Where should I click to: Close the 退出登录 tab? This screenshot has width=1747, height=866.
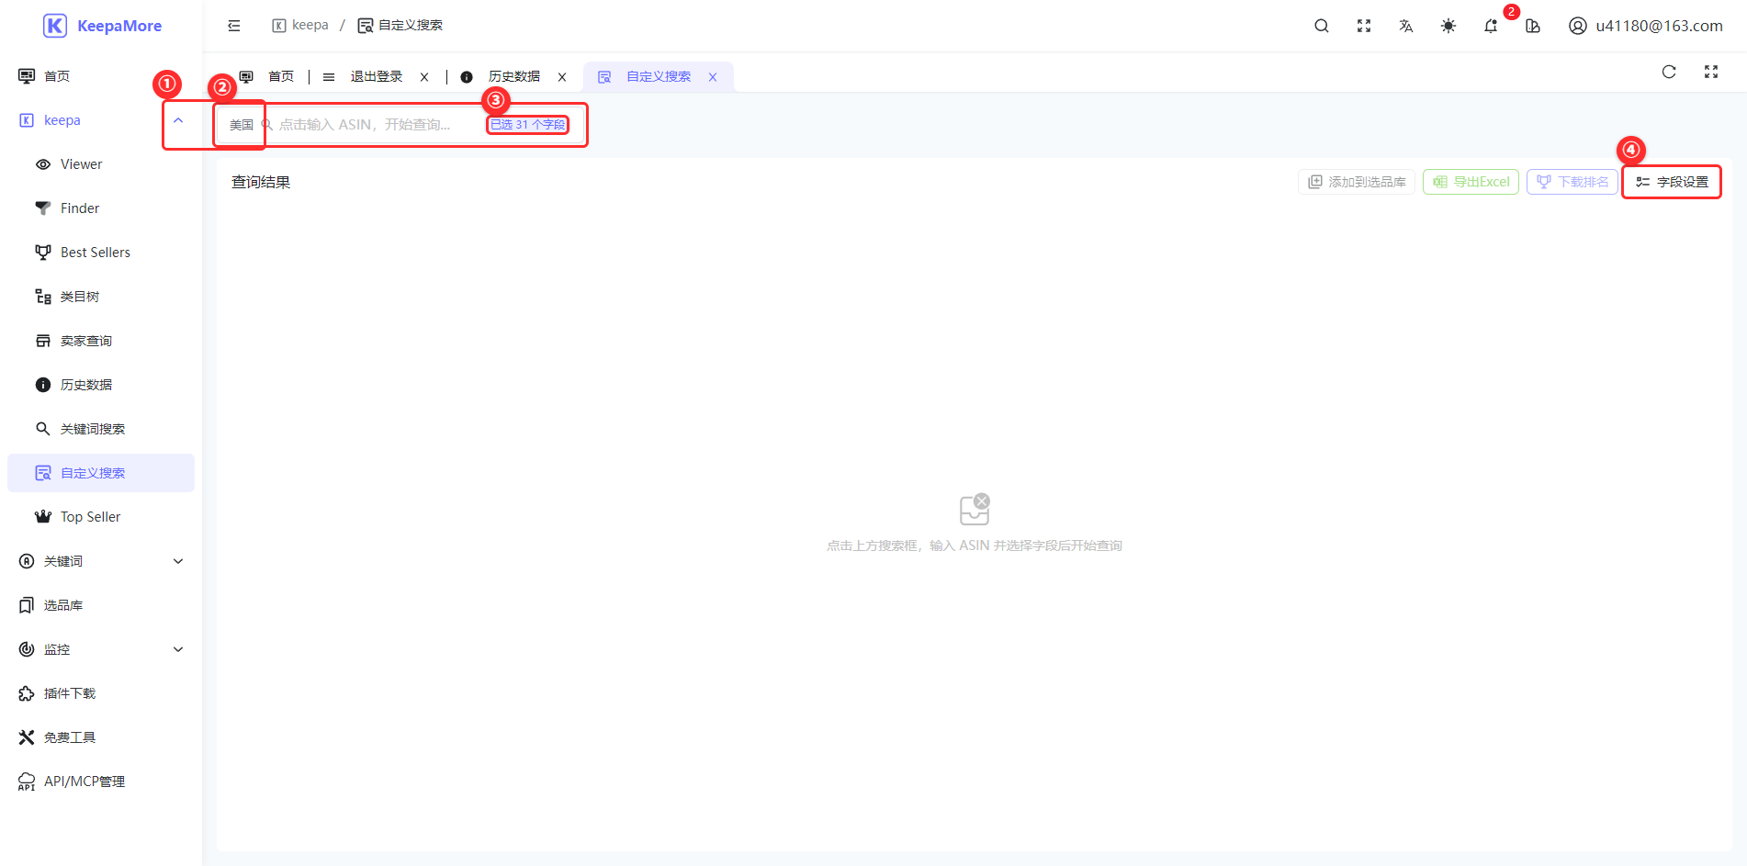424,77
